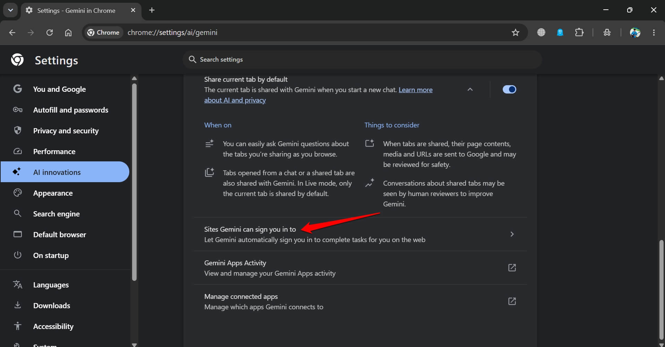
Task: Click the Learn more link
Action: (x=415, y=90)
